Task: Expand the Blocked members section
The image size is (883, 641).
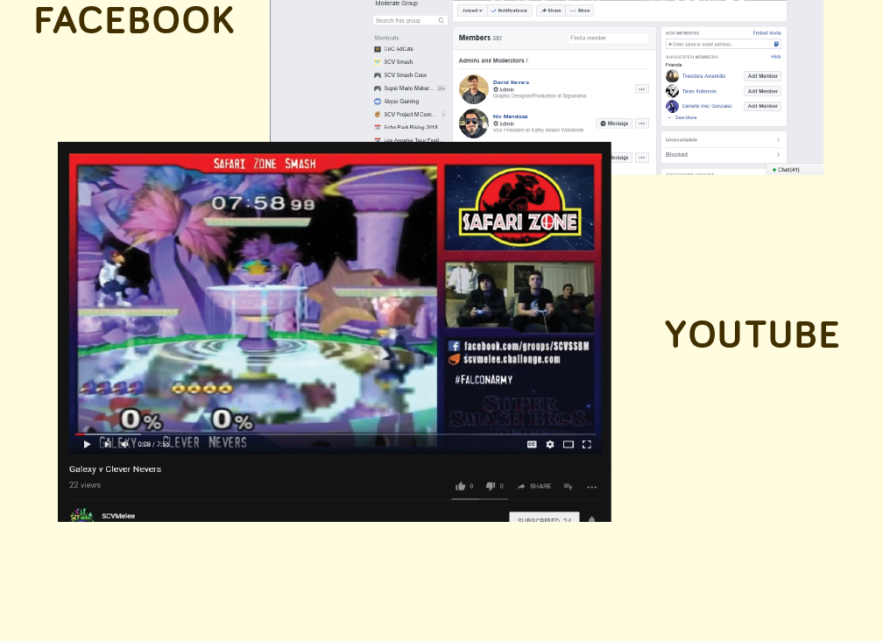Action: (723, 154)
